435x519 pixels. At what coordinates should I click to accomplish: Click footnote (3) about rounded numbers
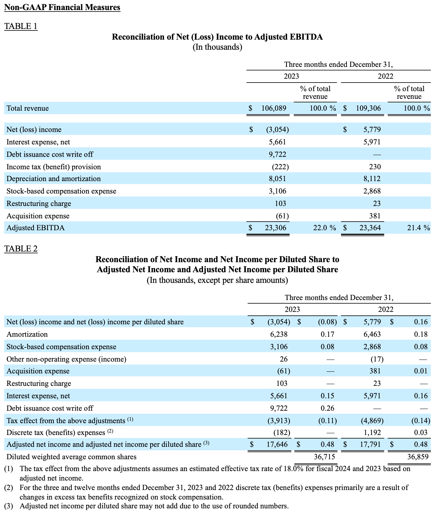(x=147, y=506)
